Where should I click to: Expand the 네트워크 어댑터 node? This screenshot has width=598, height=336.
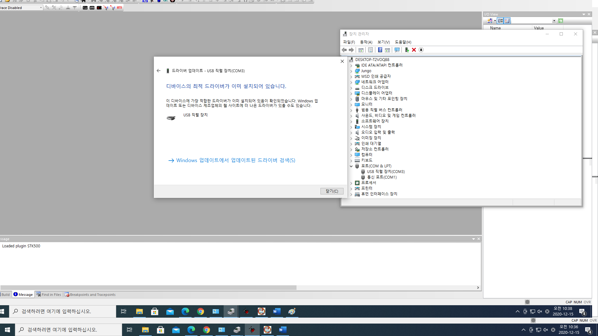(351, 82)
